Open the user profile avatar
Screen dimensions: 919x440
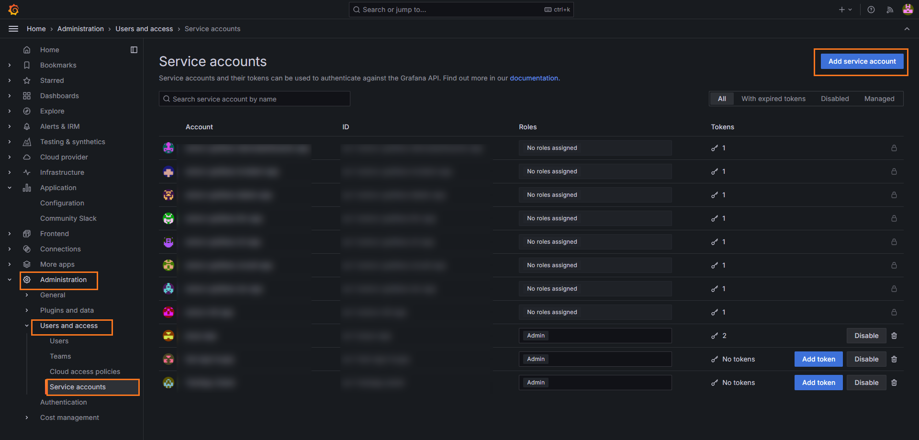pos(908,10)
